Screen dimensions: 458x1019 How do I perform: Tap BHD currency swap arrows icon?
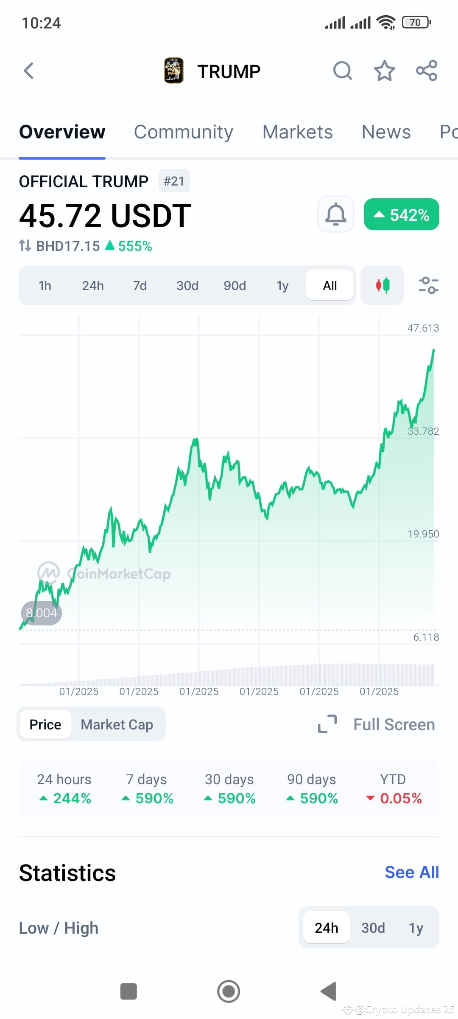pos(25,245)
